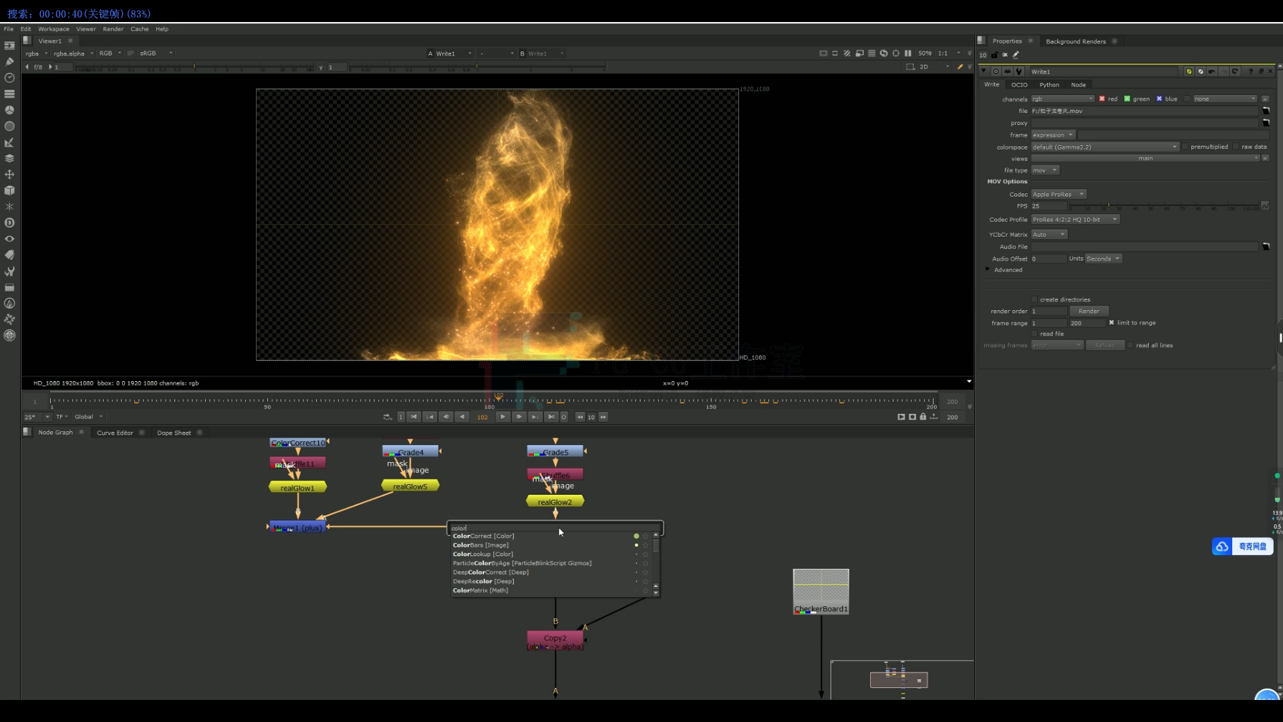Viewport: 1283px width, 722px height.
Task: Open the Codec Profile dropdown
Action: [x=1075, y=219]
